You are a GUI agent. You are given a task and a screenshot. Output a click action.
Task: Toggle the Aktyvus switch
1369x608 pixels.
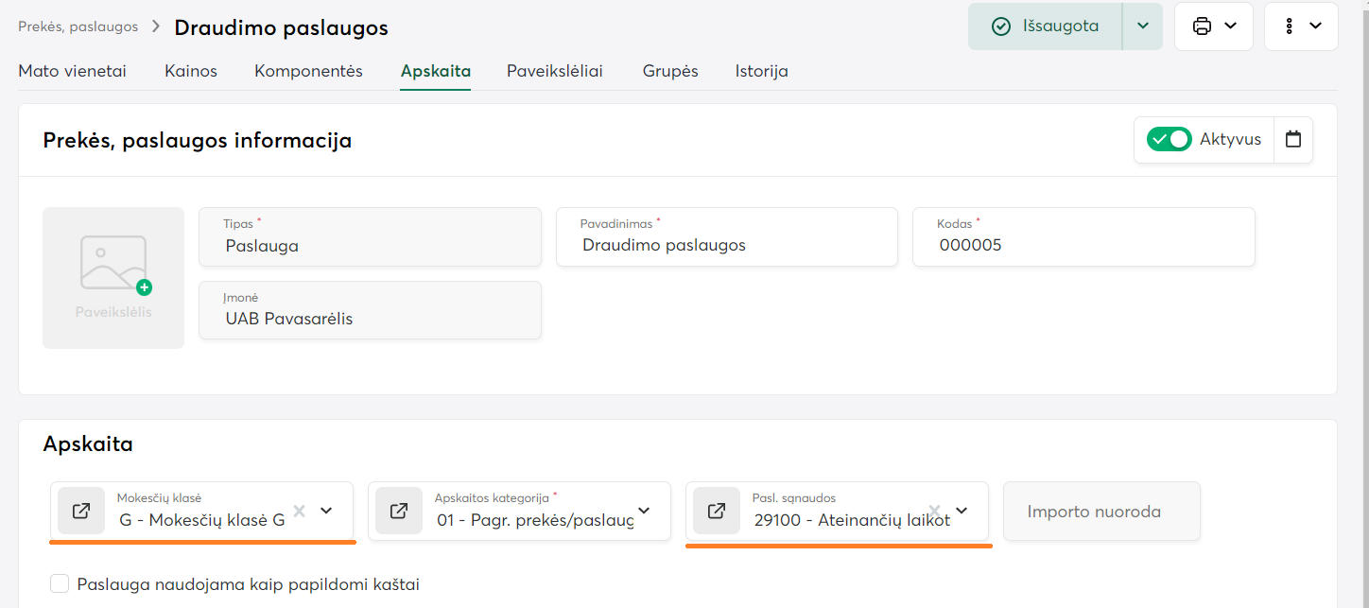pos(1169,139)
